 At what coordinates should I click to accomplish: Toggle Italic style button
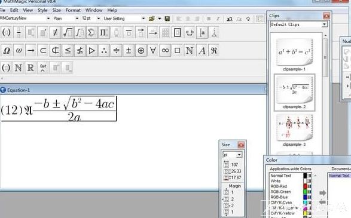[x=218, y=19]
